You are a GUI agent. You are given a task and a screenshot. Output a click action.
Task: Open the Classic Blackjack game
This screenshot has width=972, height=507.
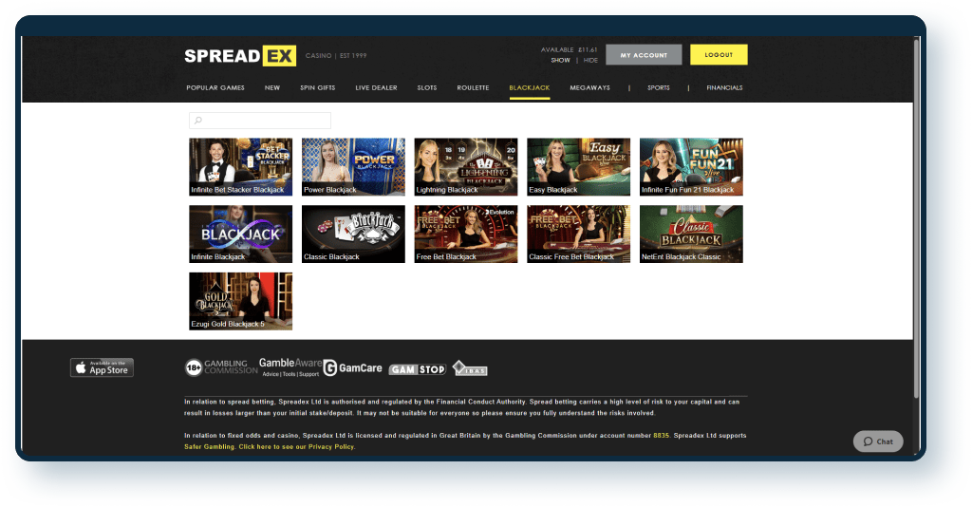353,234
